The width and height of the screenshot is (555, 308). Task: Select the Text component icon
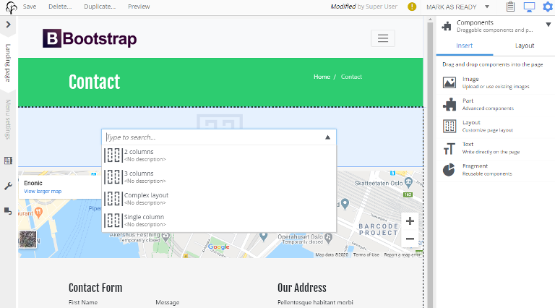[x=449, y=148]
